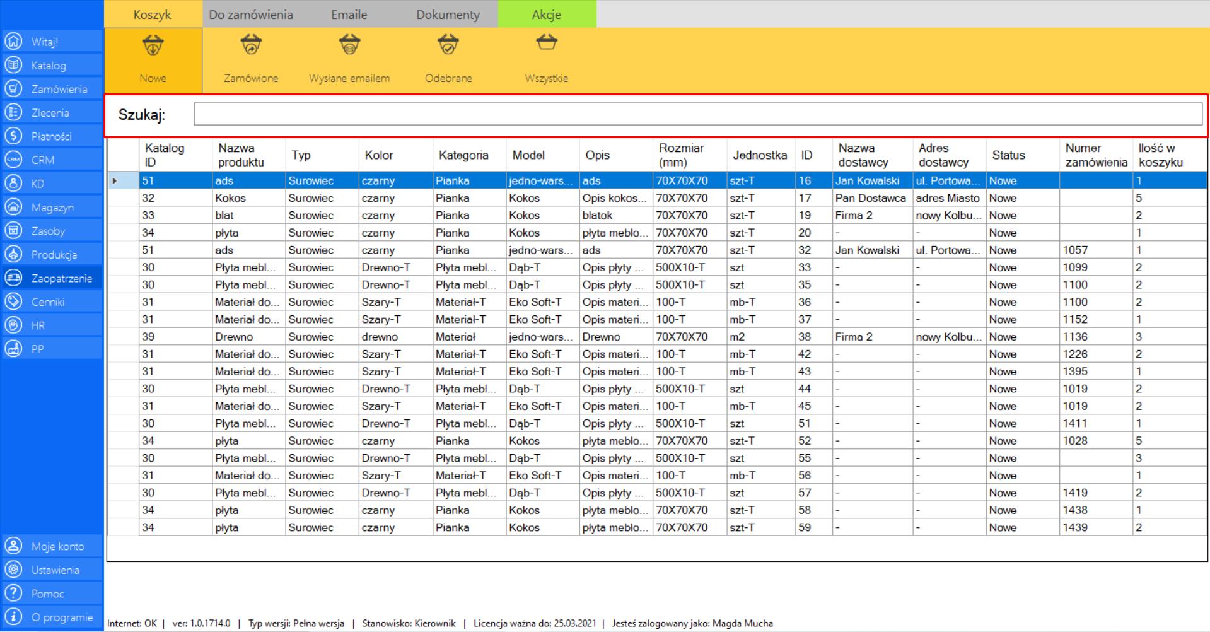Click Licencja ważna do status bar entry

pos(535,623)
